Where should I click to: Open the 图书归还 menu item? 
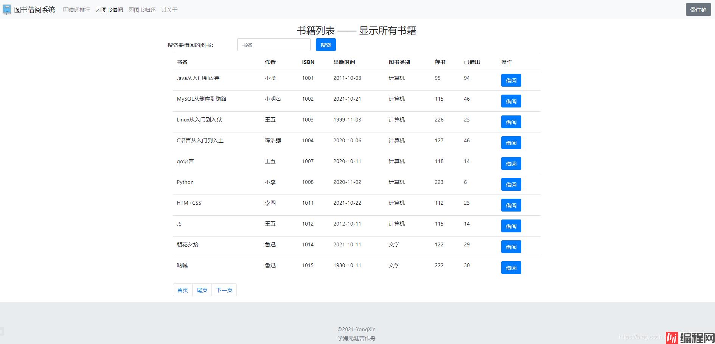[142, 10]
